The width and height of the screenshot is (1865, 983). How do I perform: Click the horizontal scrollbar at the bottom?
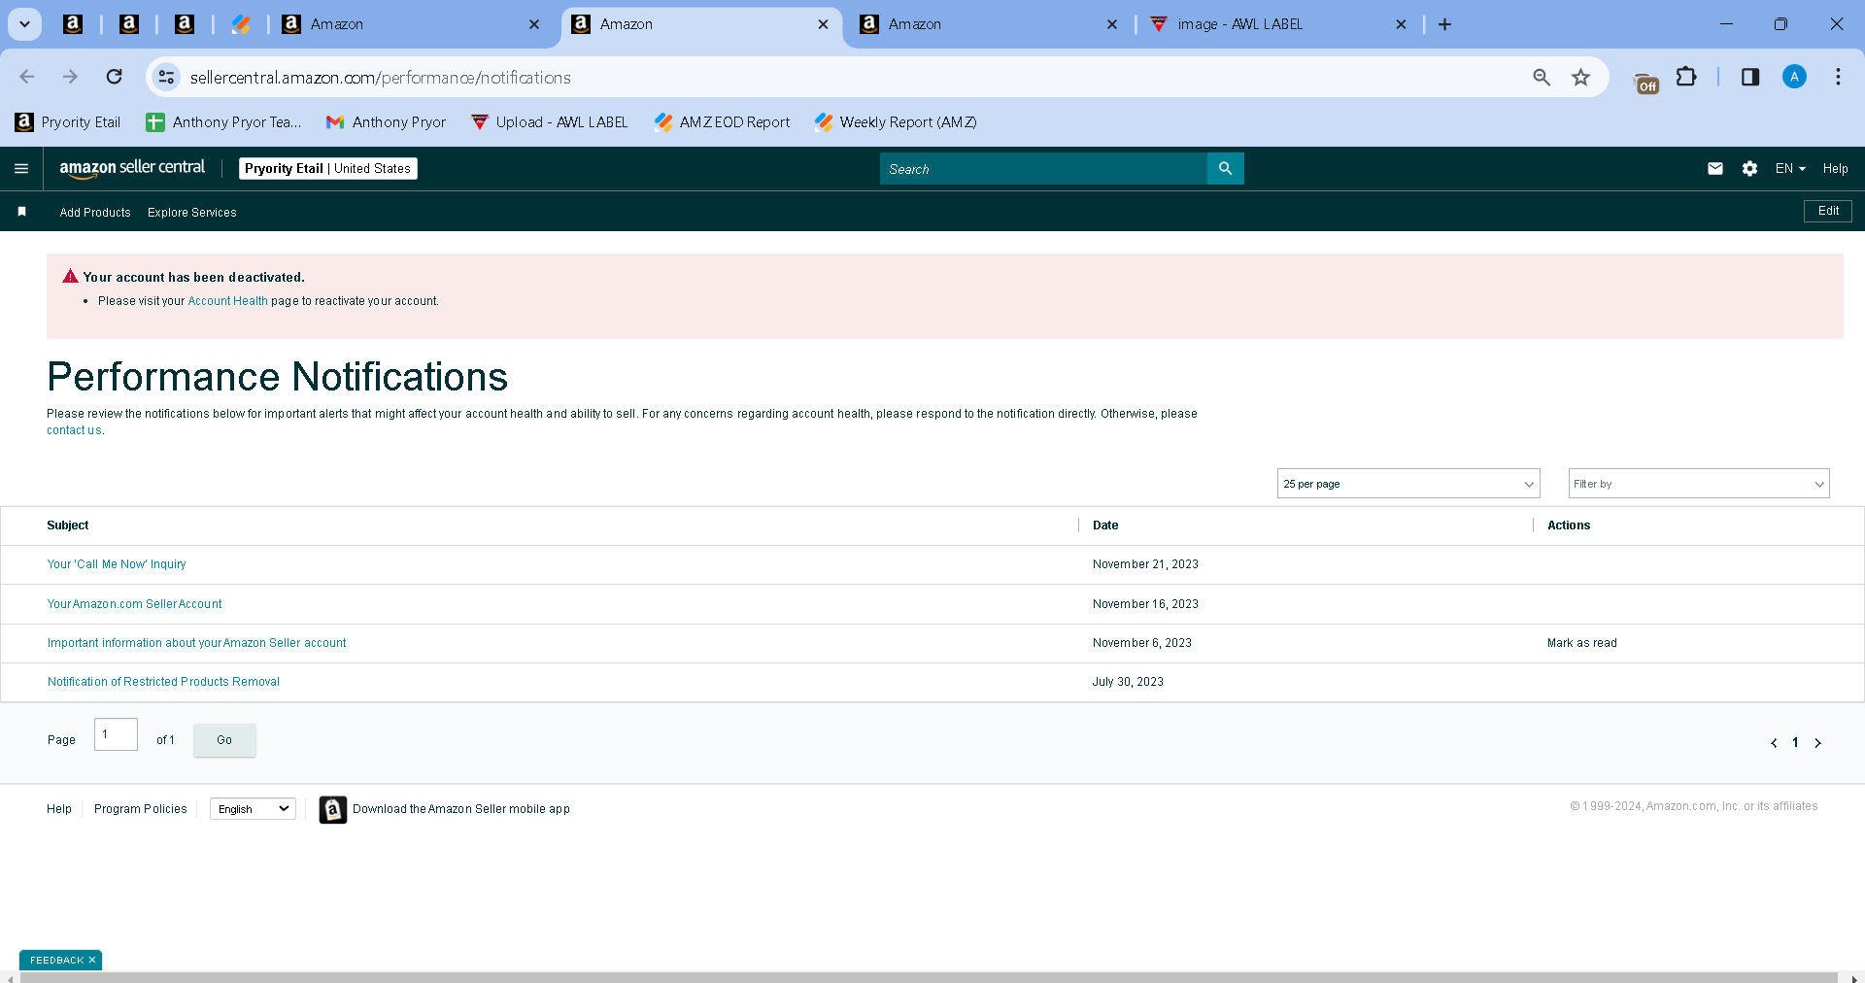click(928, 977)
